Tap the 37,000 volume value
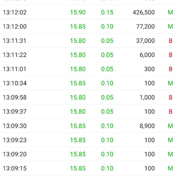Viewport: 180px width, 180px height. coord(145,41)
